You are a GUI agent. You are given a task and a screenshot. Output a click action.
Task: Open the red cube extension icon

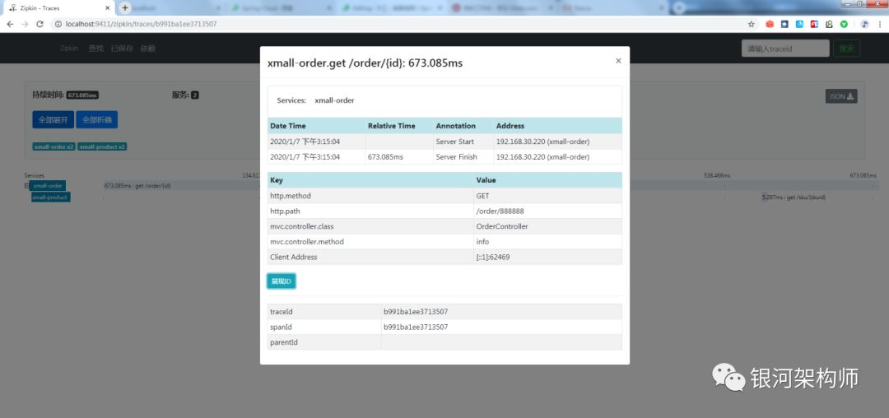770,25
